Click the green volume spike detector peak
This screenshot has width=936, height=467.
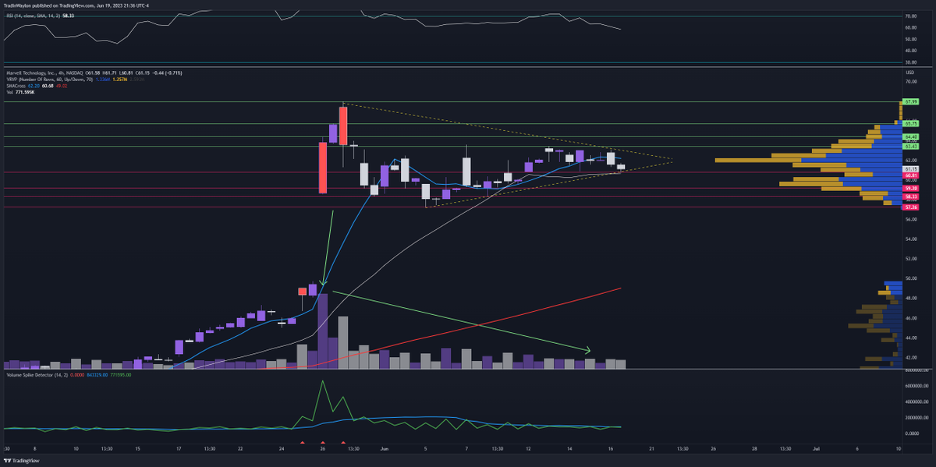[x=323, y=382]
